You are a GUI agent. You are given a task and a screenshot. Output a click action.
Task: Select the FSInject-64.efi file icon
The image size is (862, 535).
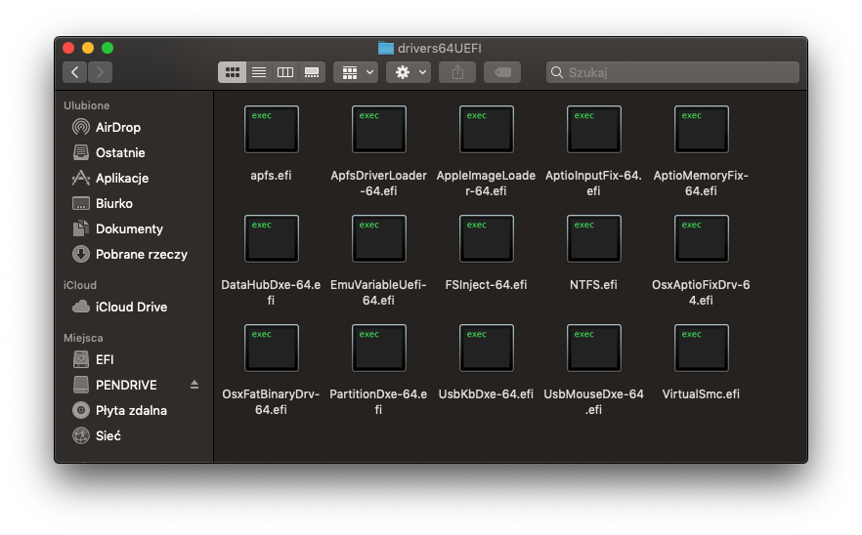click(487, 239)
